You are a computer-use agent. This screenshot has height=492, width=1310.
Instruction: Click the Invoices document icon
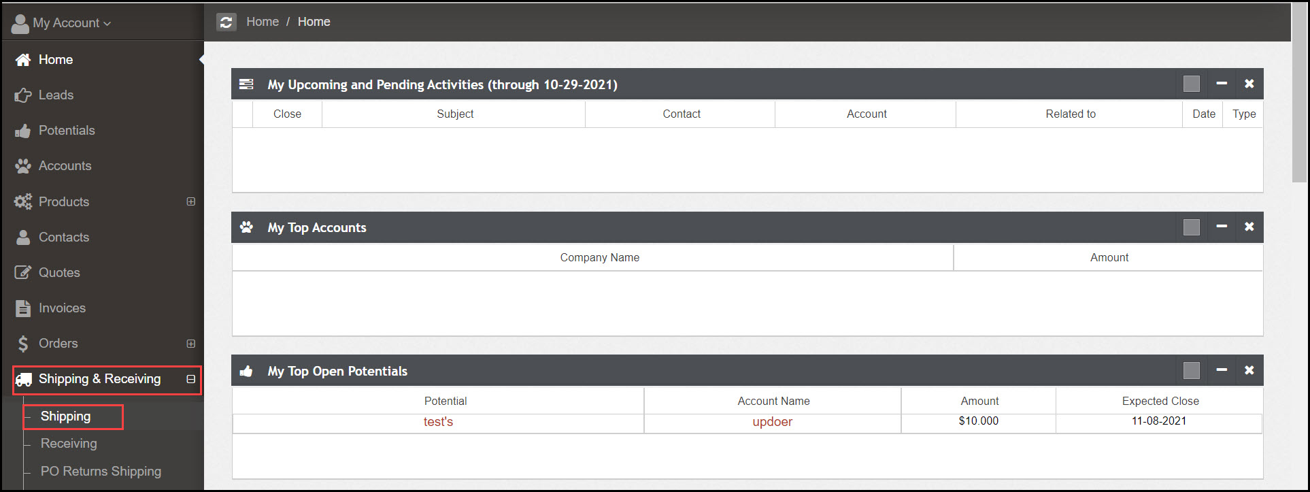click(x=23, y=308)
